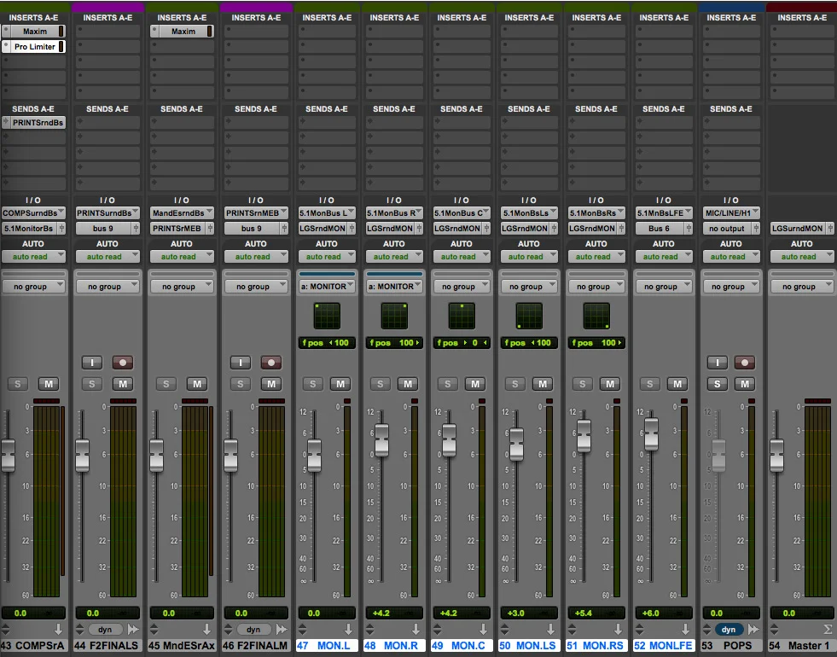
Task: Open the Maxim insert on COMPSrA track
Action: [x=34, y=32]
